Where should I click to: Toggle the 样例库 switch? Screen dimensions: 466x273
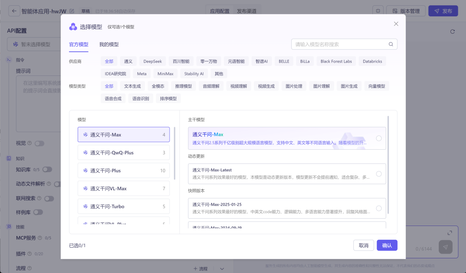pos(38,212)
